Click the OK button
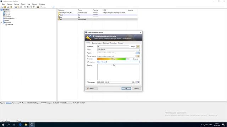The height and width of the screenshot is (127, 227). (126, 89)
